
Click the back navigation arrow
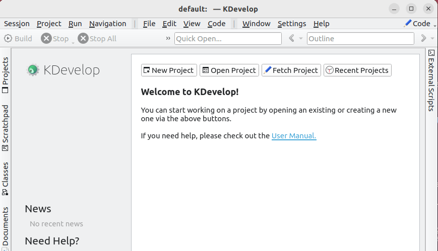(x=291, y=38)
